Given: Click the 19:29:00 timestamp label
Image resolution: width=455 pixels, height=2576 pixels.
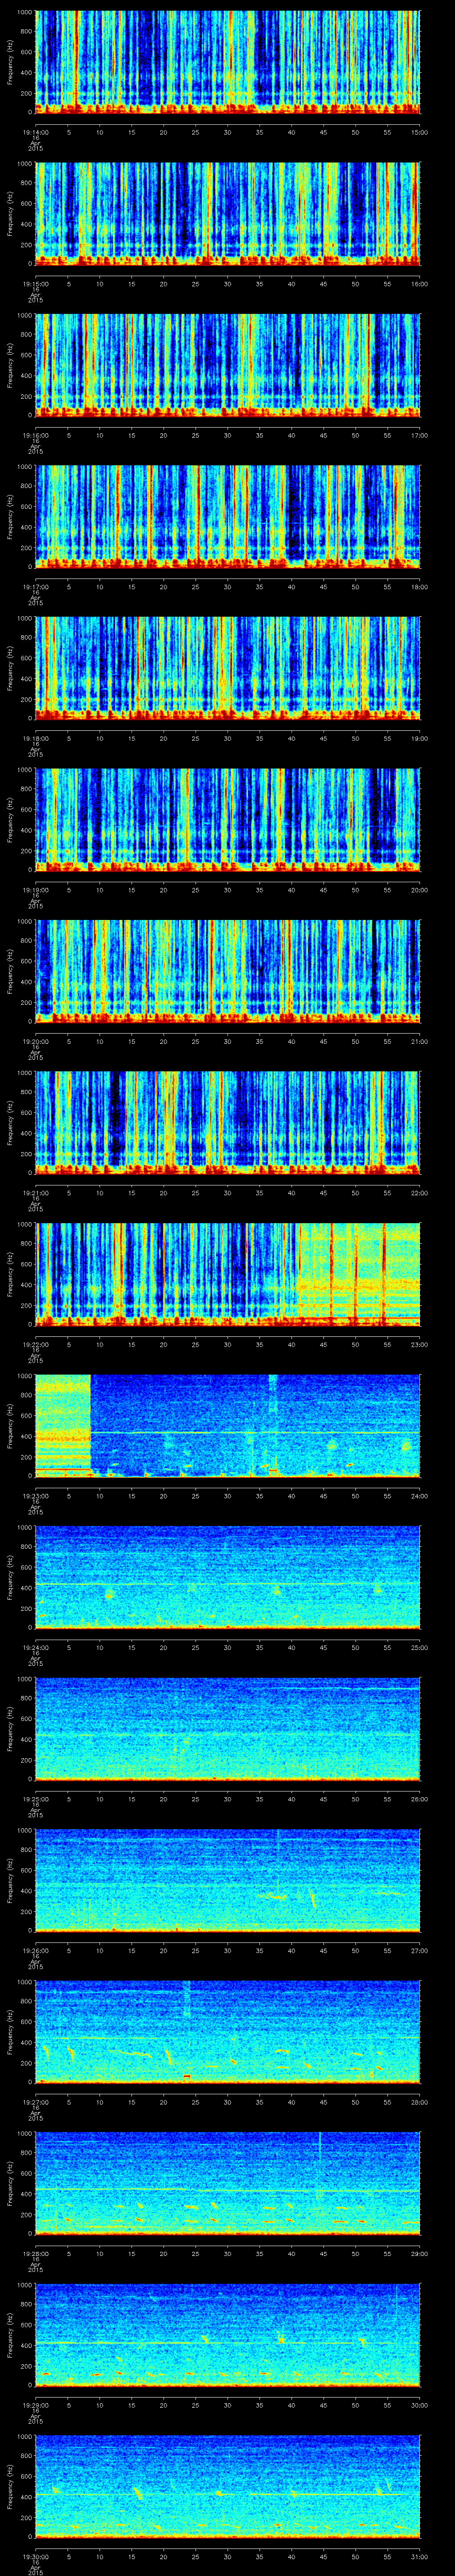Looking at the screenshot, I should click(35, 2404).
